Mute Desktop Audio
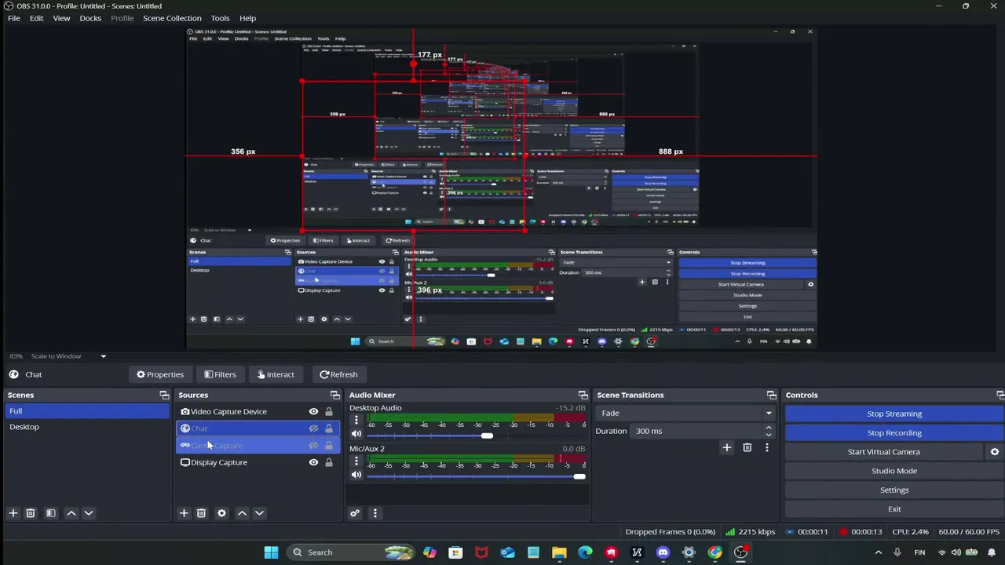Image resolution: width=1005 pixels, height=565 pixels. pyautogui.click(x=356, y=435)
